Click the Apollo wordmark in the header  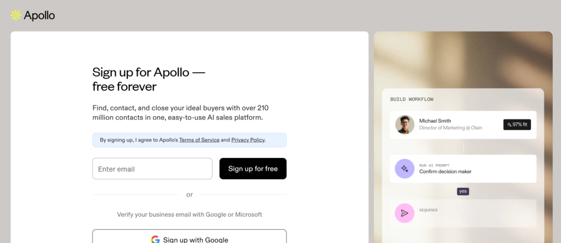click(x=39, y=15)
